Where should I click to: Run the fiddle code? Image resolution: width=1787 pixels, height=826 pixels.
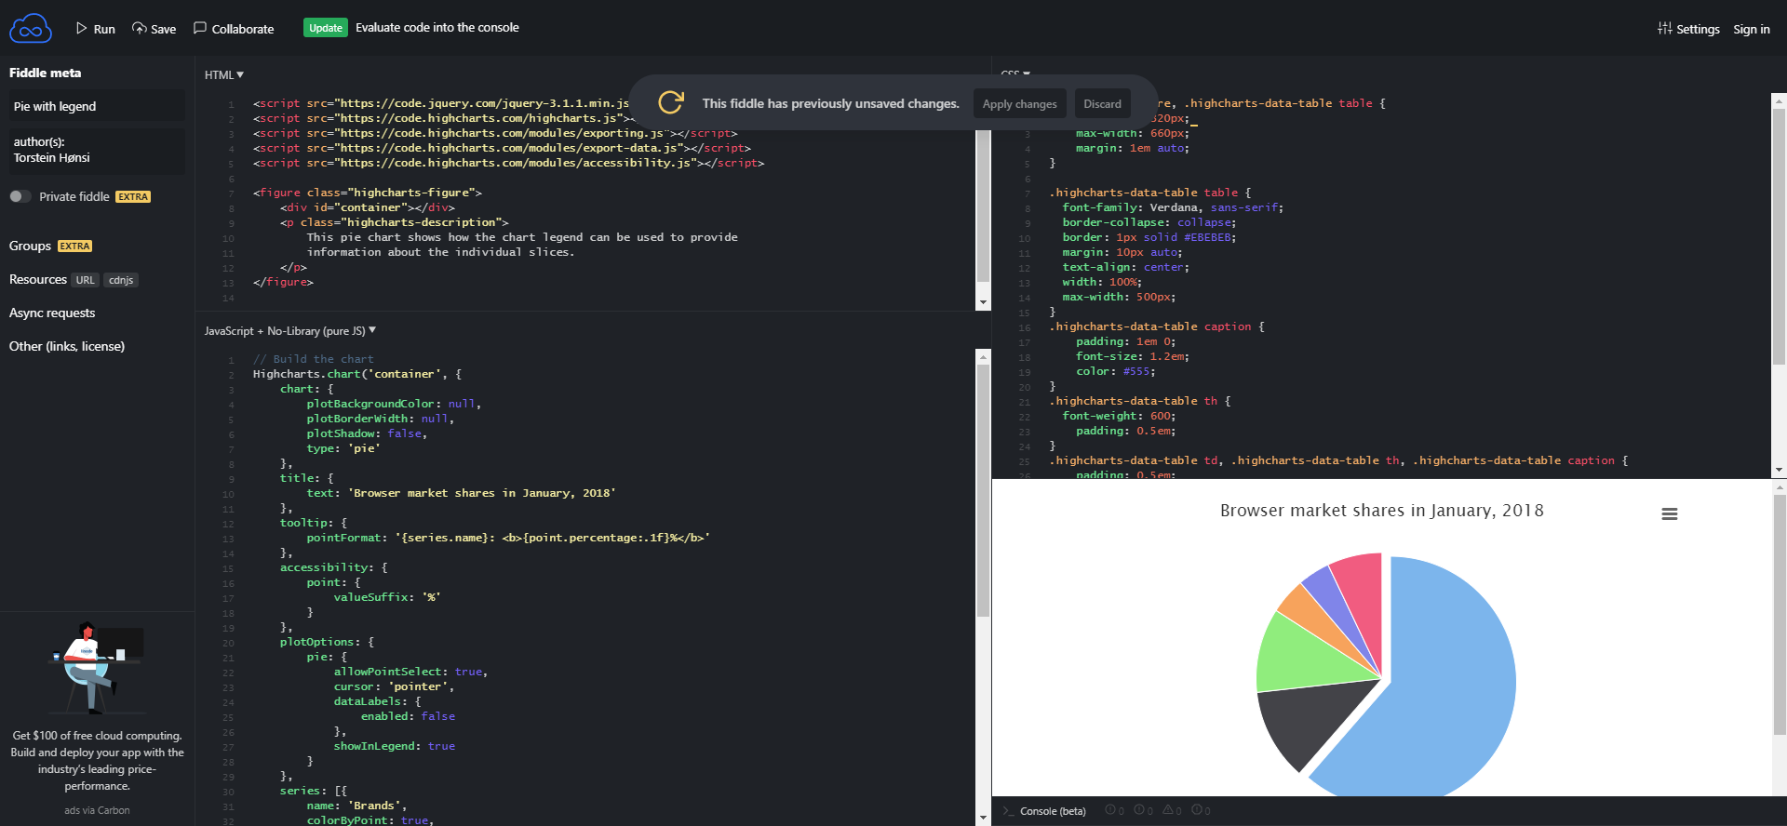(x=95, y=29)
